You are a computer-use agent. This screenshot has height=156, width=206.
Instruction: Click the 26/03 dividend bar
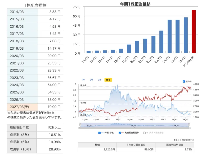186,35
